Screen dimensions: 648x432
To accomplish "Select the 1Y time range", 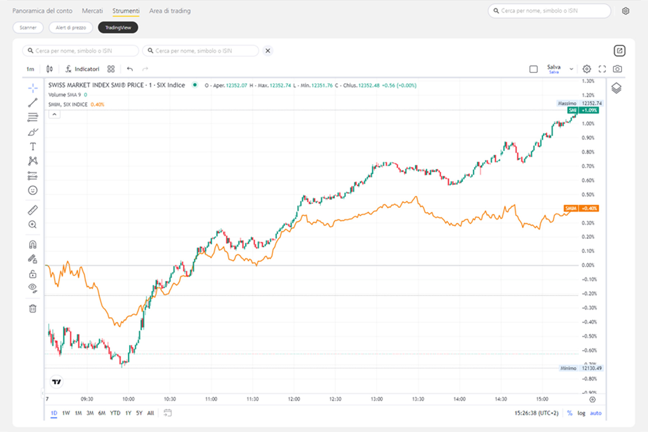I will click(x=128, y=413).
